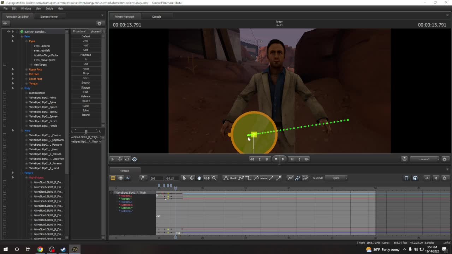
Task: Open the clip editor mode icon
Action: coord(113,178)
